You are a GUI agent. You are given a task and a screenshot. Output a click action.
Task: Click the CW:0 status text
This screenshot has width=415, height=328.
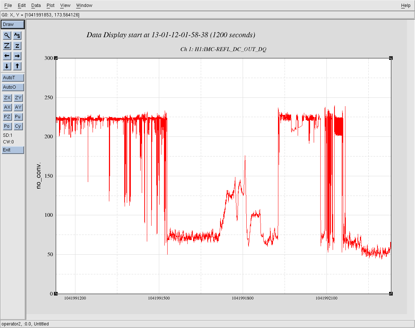pos(8,142)
